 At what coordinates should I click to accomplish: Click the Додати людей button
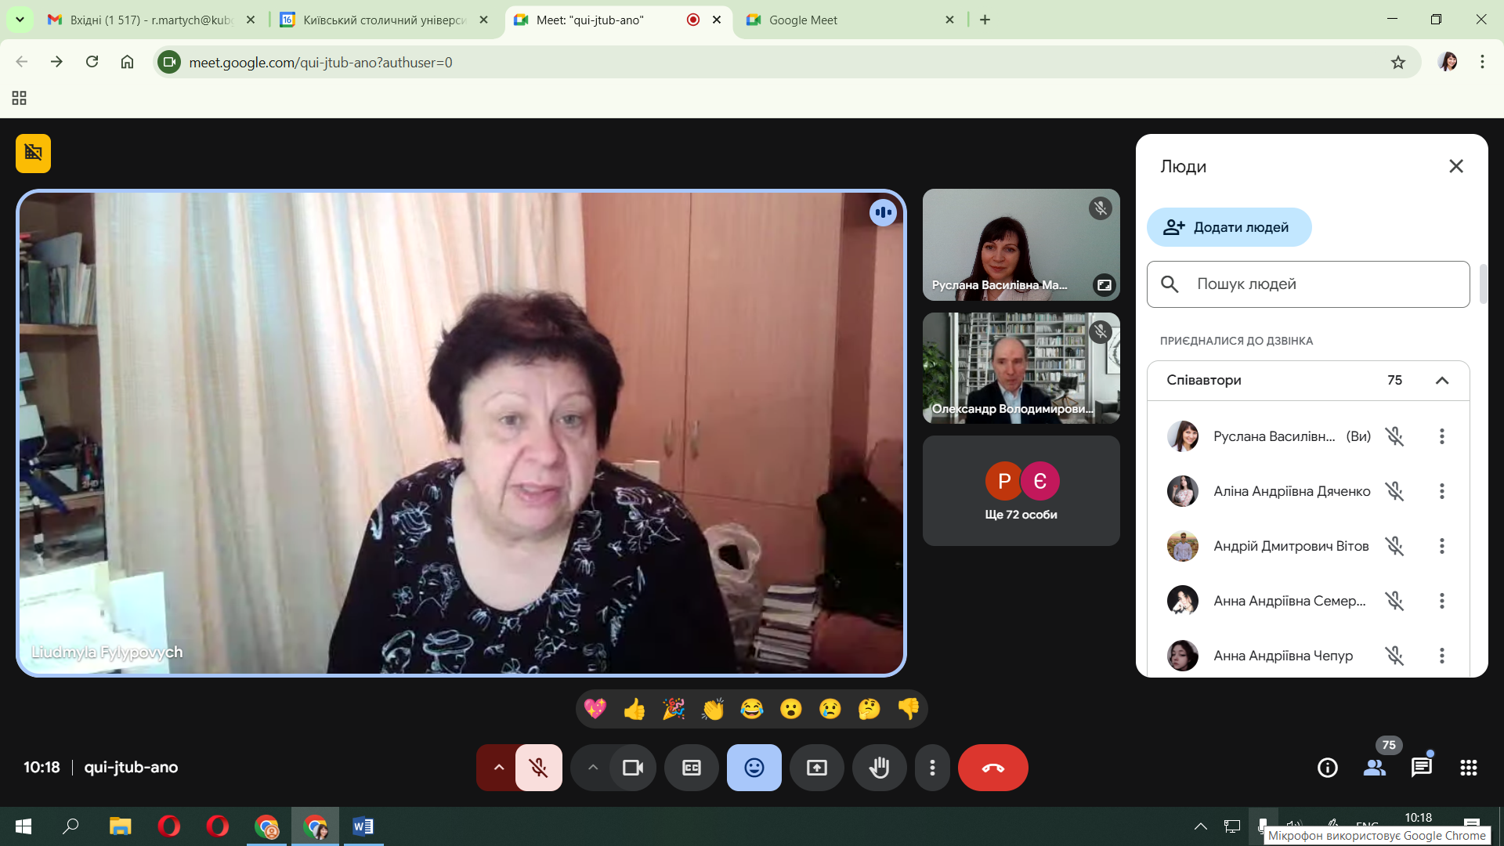click(1228, 227)
